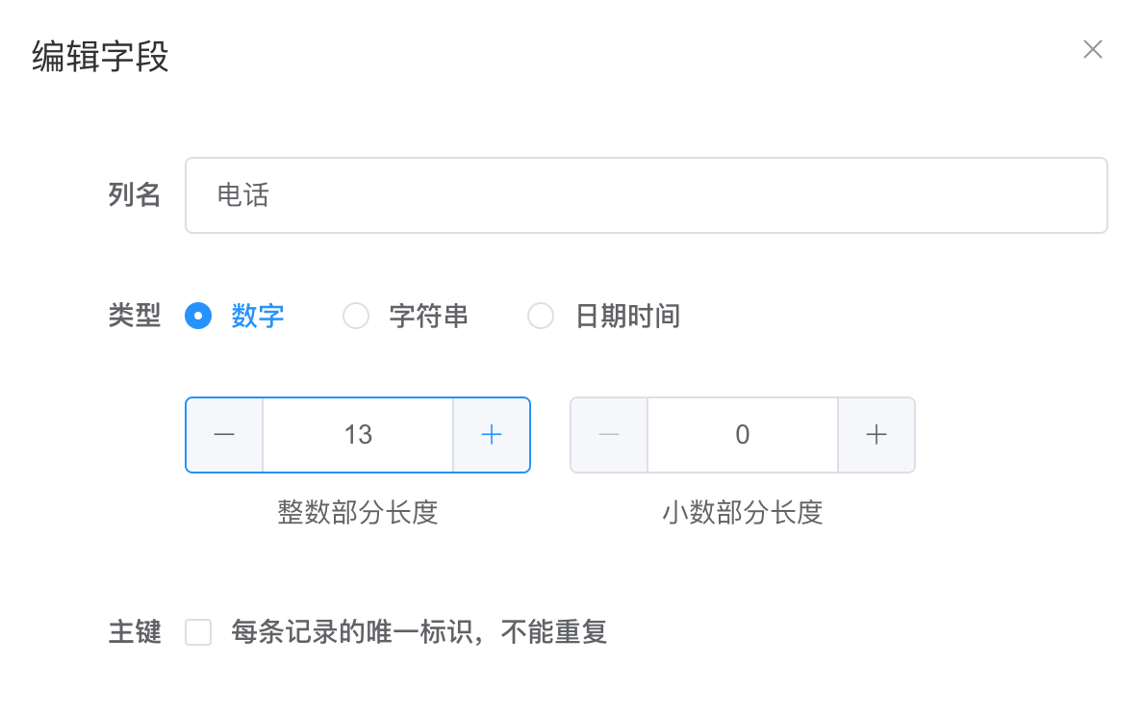Click the 列名 field label

point(134,195)
